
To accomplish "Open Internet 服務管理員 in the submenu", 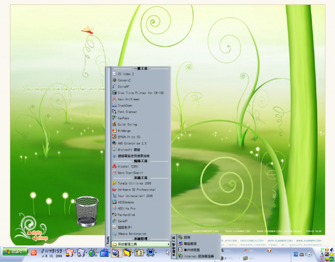I will (x=198, y=256).
